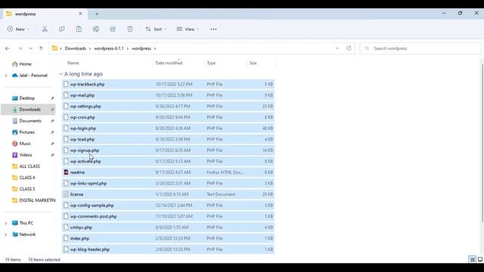The width and height of the screenshot is (484, 272).
Task: Add a new tab with plus icon
Action: coord(97,14)
